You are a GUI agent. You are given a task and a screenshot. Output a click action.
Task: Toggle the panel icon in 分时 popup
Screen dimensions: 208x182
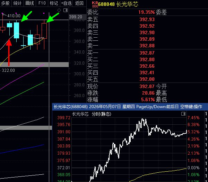tap(183, 114)
